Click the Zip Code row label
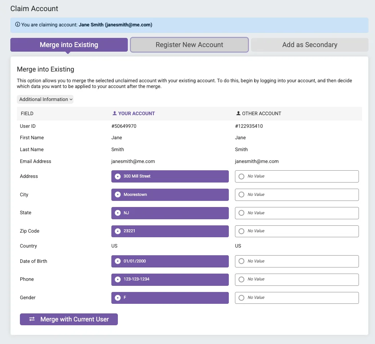The image size is (375, 344). [x=29, y=231]
